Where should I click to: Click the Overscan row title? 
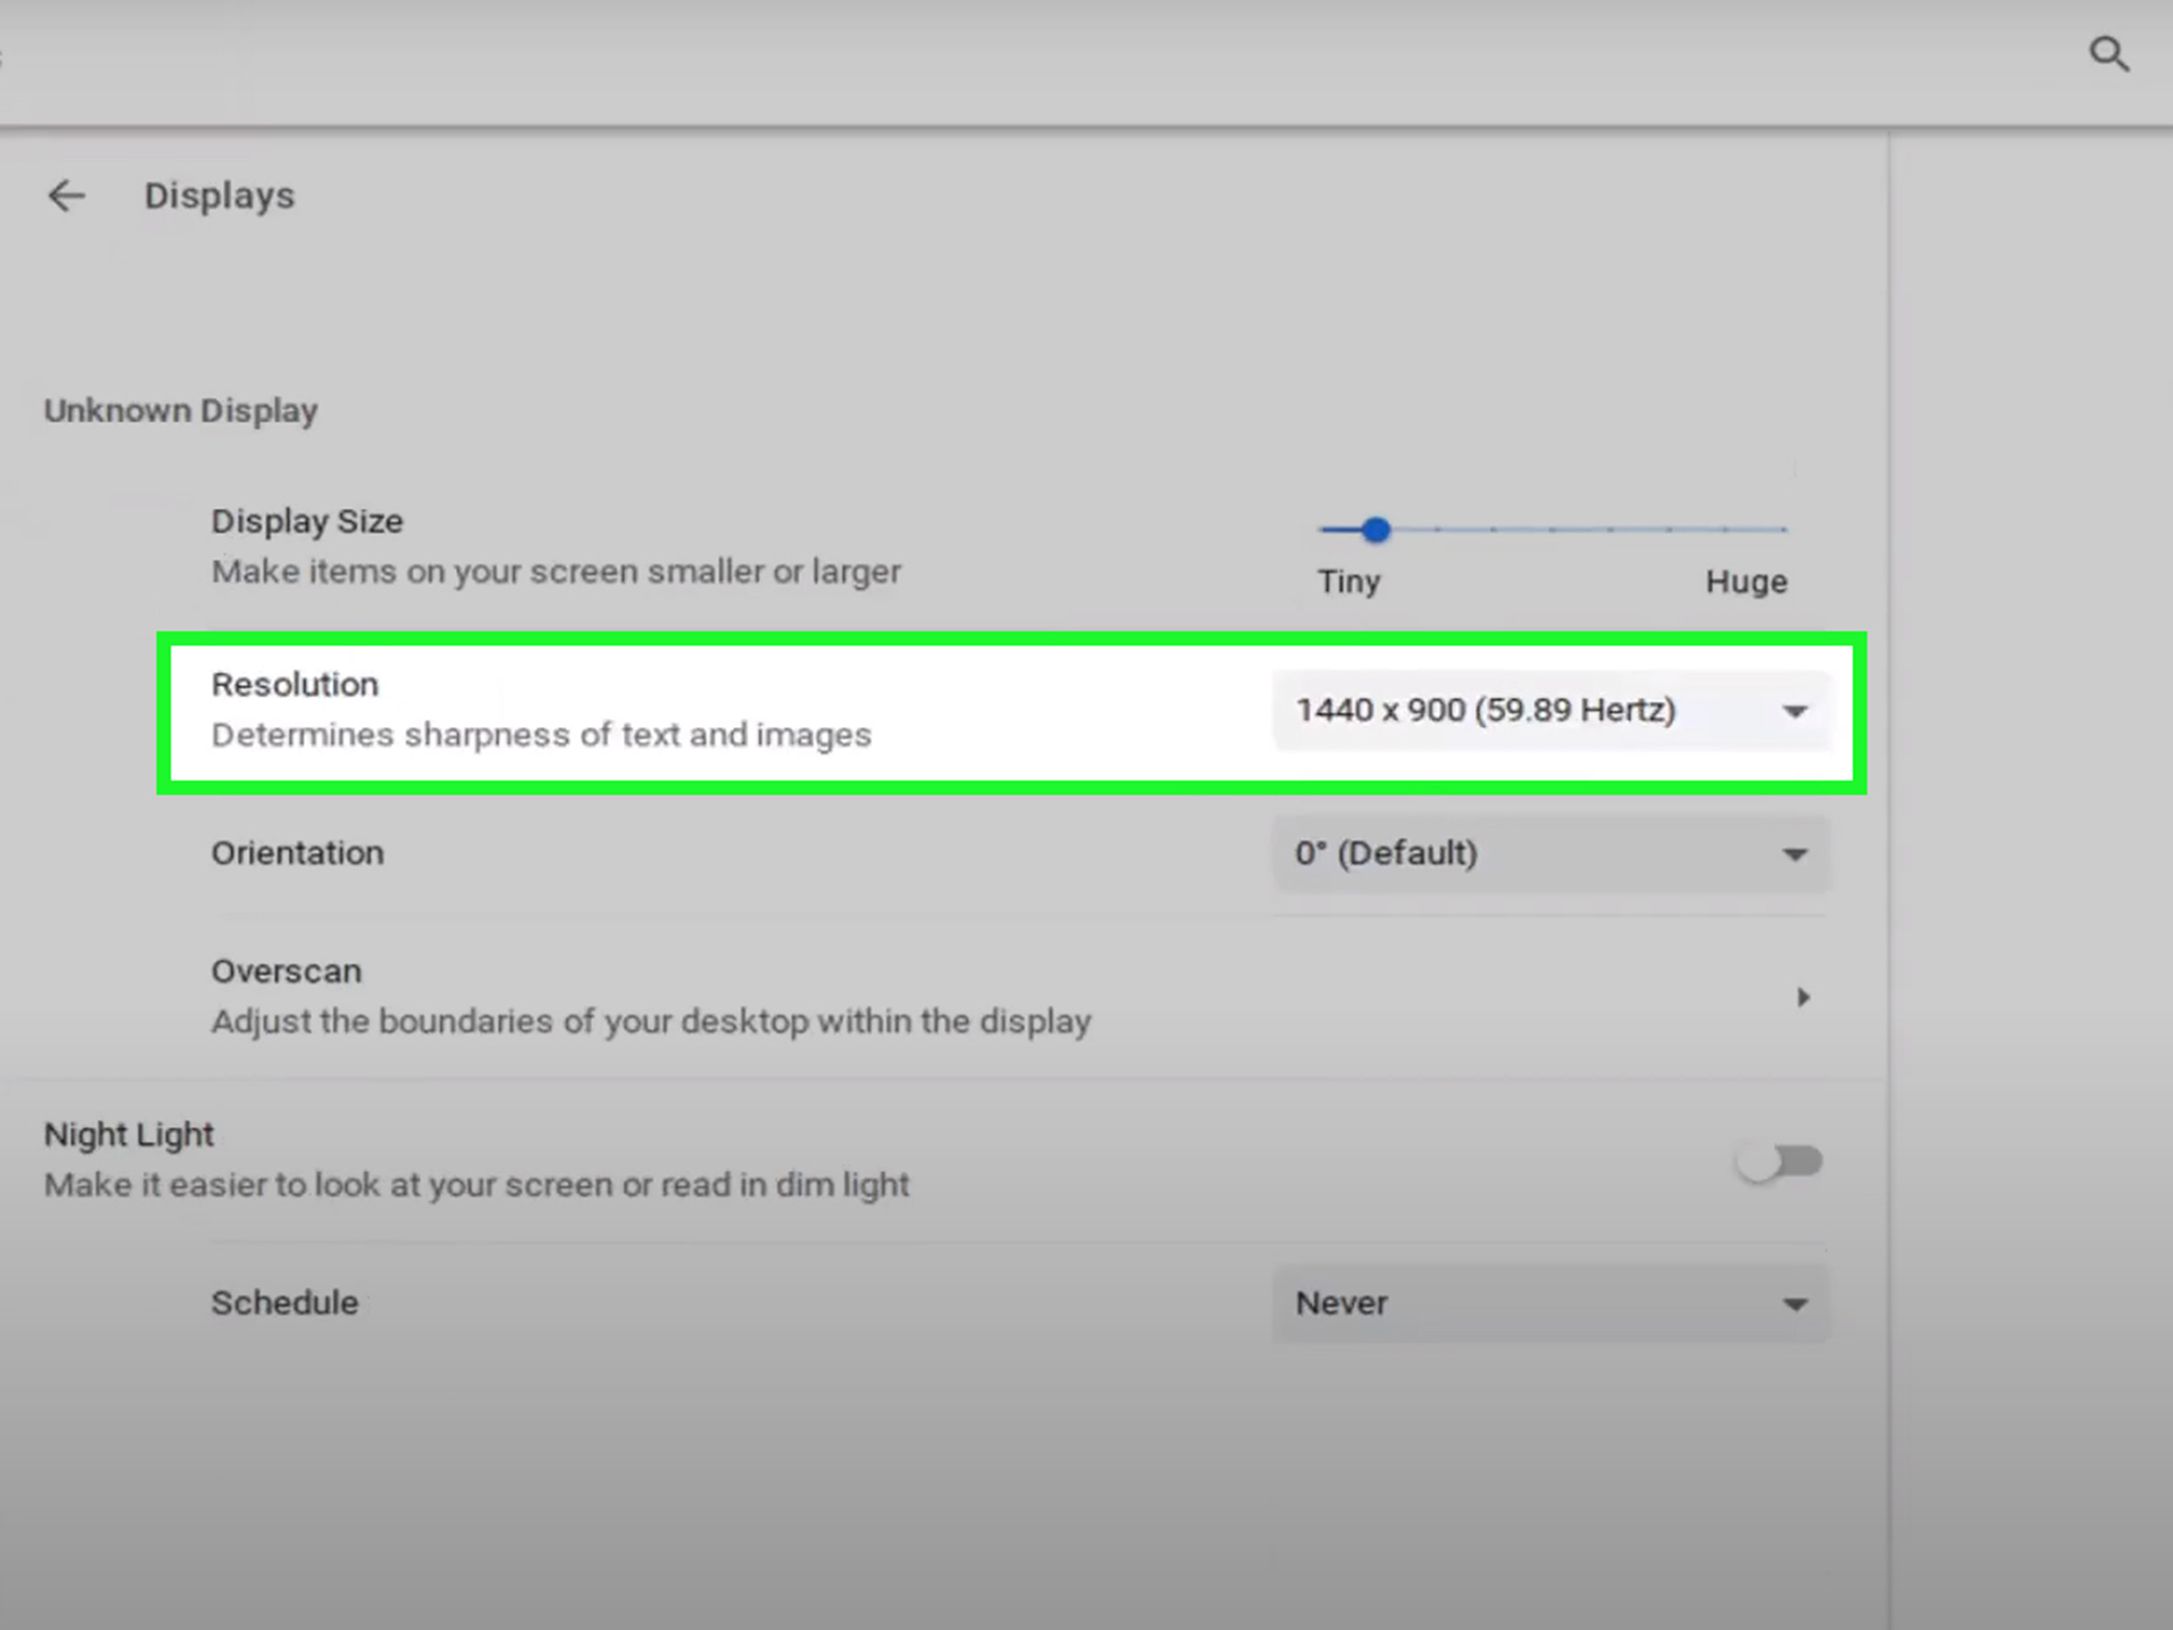tap(287, 971)
